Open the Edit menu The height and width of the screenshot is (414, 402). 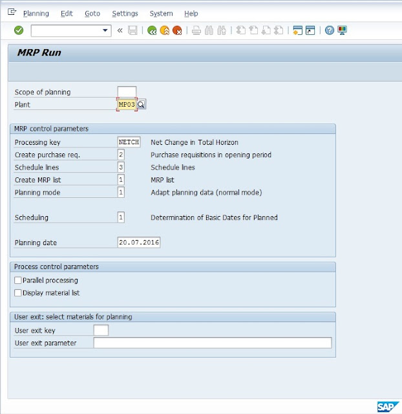tap(67, 14)
